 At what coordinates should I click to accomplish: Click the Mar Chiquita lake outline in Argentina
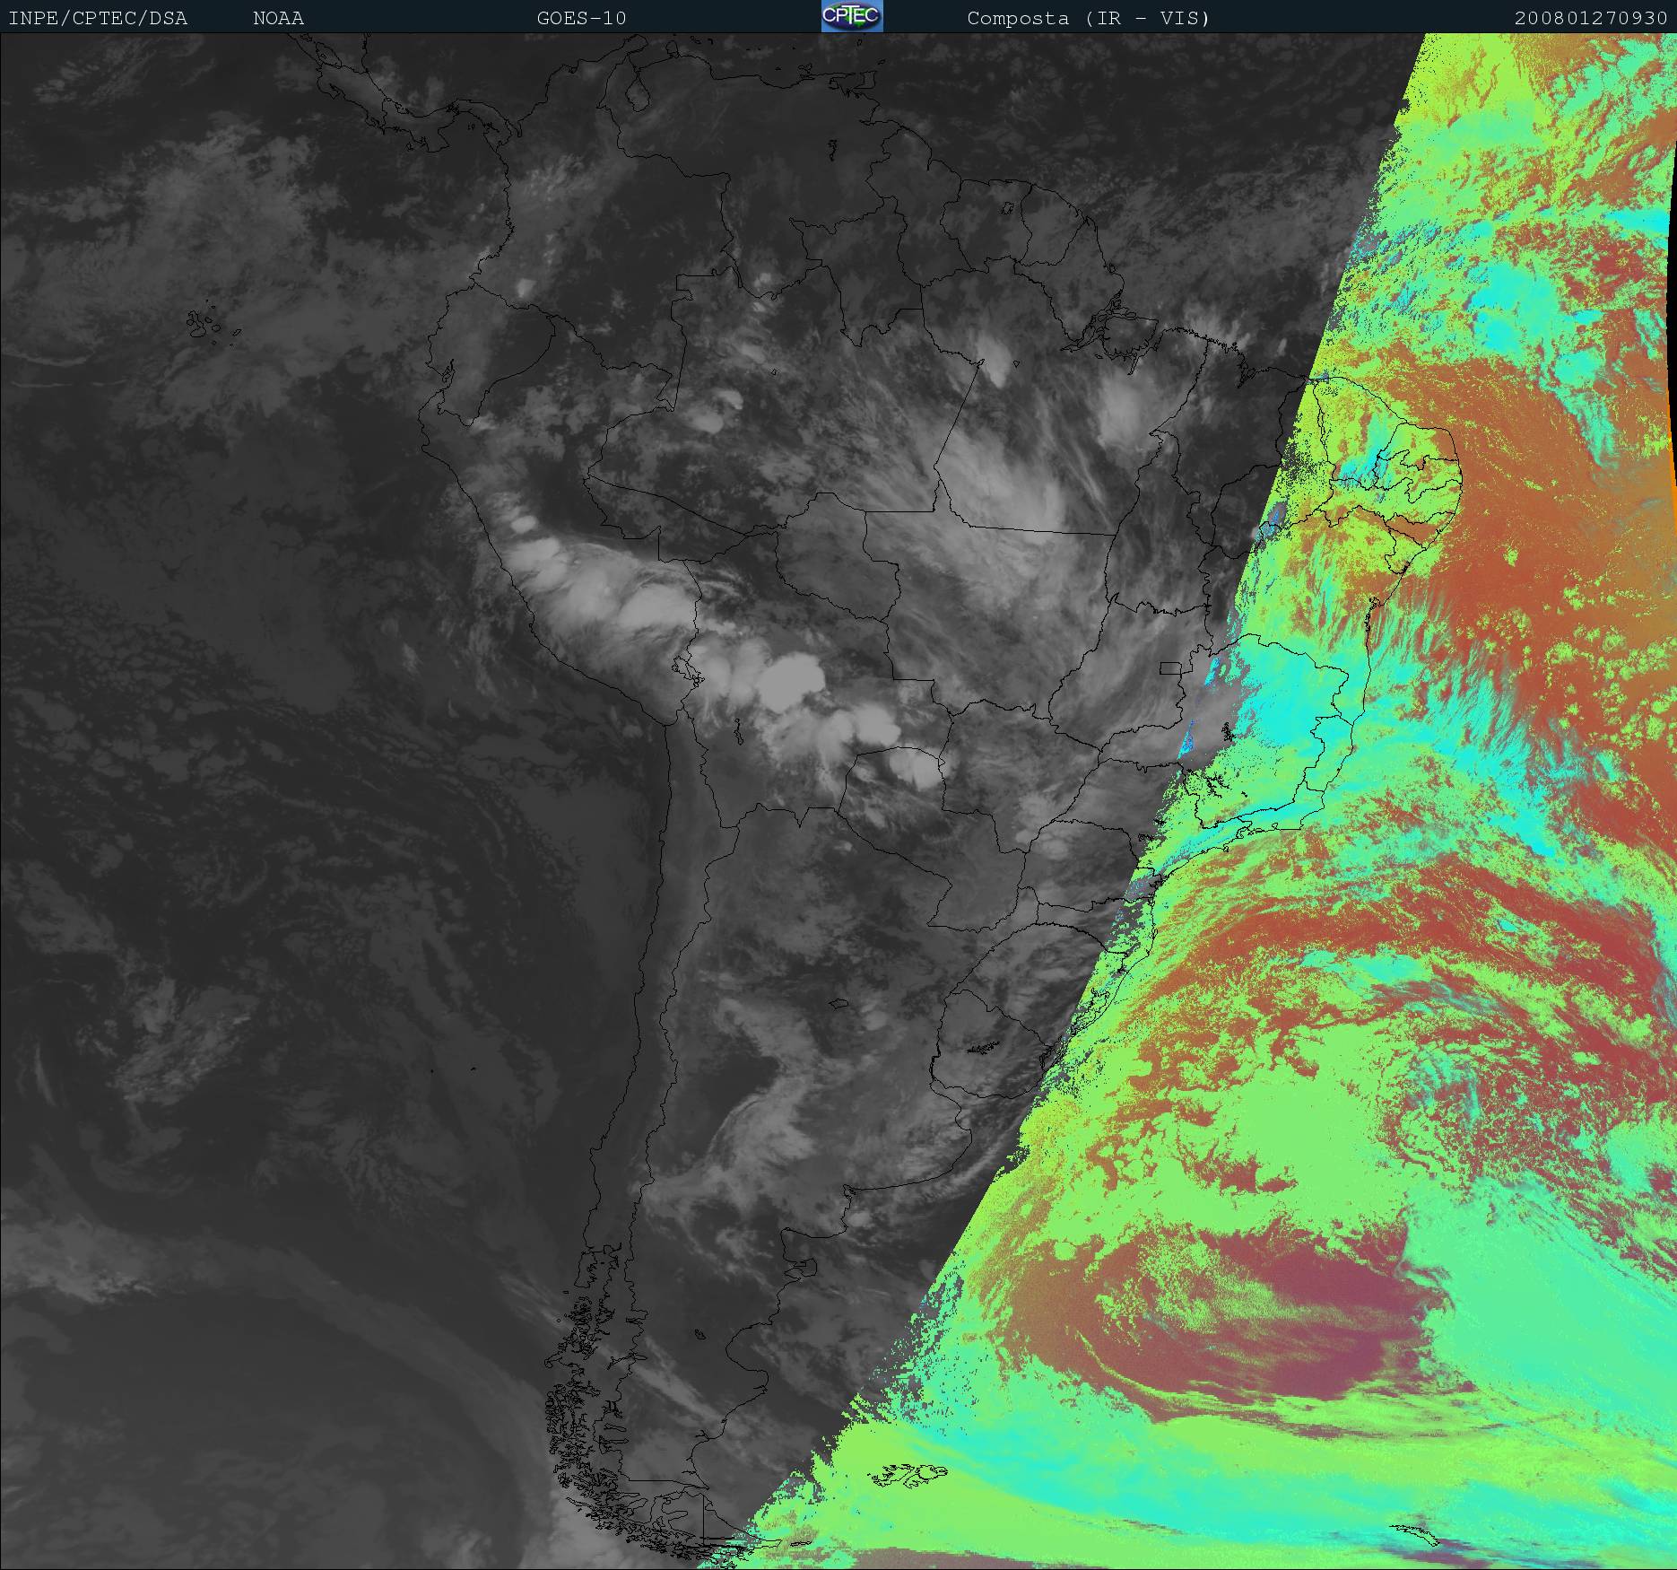point(838,1005)
